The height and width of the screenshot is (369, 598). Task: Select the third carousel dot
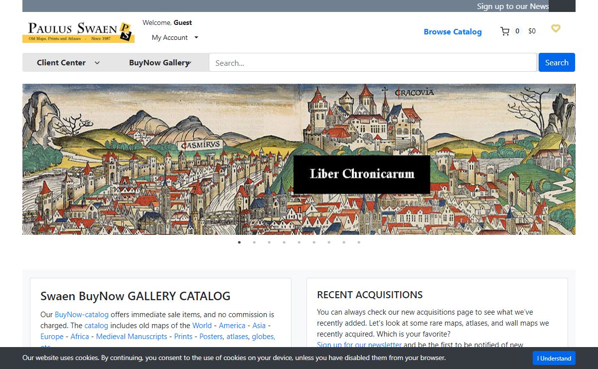tap(269, 242)
